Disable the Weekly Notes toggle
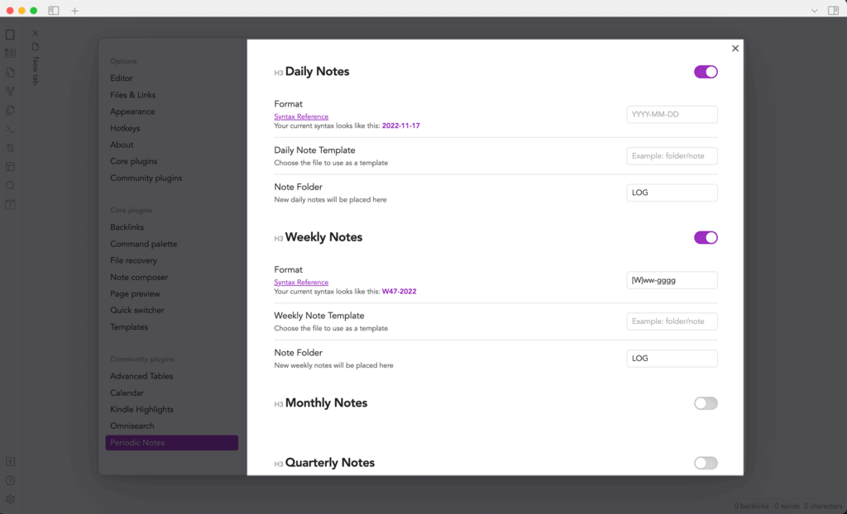The height and width of the screenshot is (514, 847). coord(706,237)
